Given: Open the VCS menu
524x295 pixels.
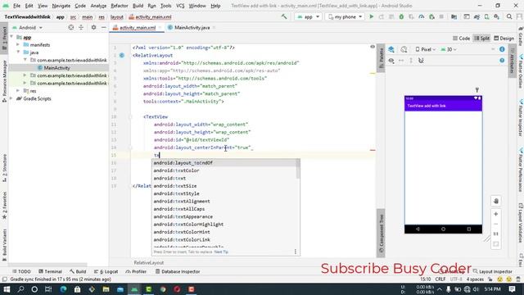Looking at the screenshot, I should pos(180,6).
